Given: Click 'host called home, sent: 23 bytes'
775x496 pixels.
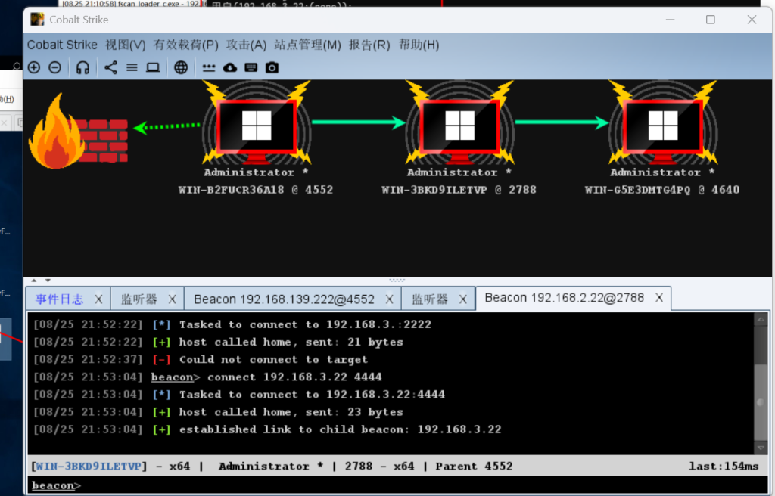Looking at the screenshot, I should (x=291, y=412).
